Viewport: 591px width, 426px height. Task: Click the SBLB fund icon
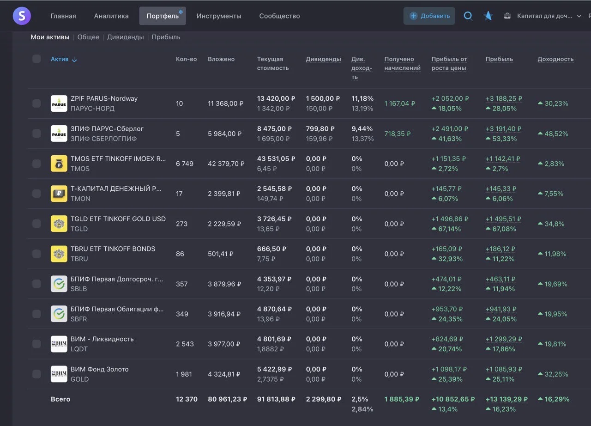coord(59,284)
